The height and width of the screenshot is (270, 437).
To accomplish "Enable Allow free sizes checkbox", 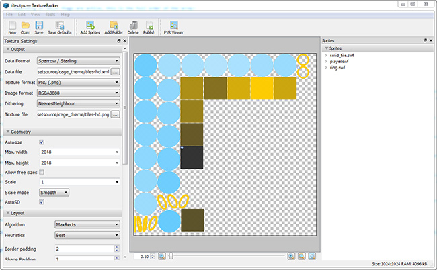I will tap(42, 173).
